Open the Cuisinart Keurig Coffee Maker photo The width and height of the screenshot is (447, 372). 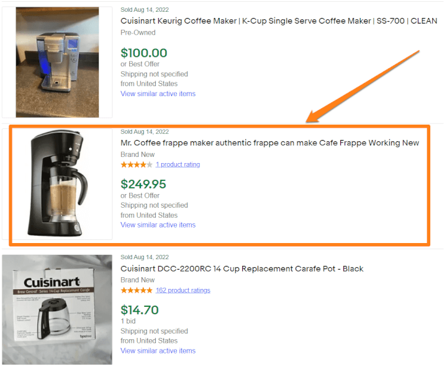[x=57, y=61]
